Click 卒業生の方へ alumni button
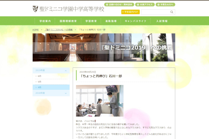The height and width of the screenshot is (139, 209). 165,5
